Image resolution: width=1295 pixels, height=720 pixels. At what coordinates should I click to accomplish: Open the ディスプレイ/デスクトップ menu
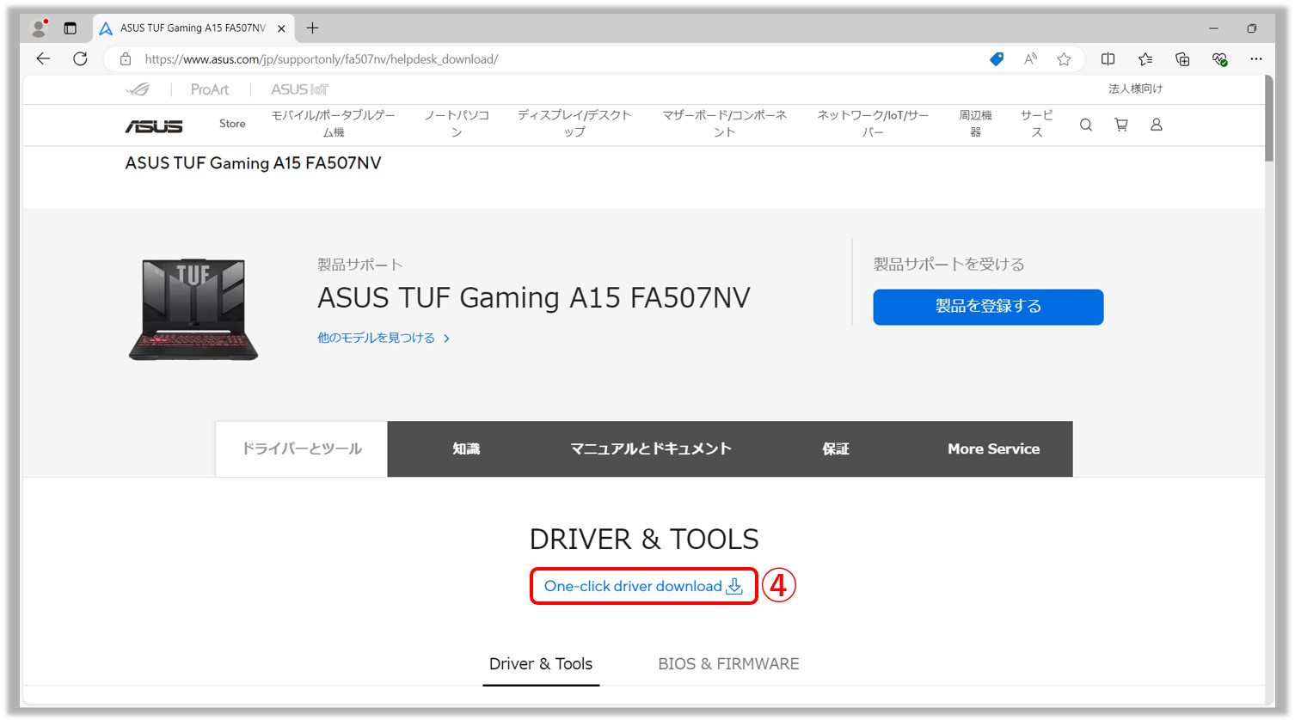[x=574, y=124]
